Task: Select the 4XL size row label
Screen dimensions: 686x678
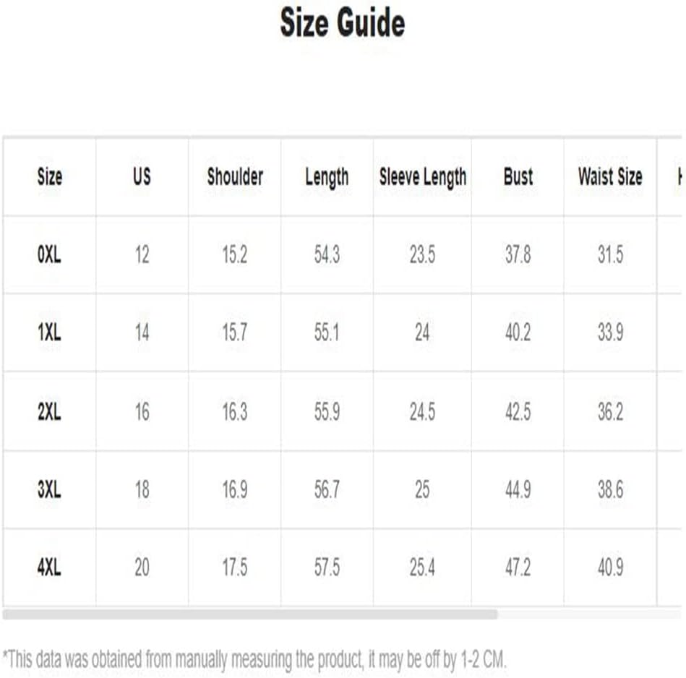Action: pyautogui.click(x=49, y=567)
